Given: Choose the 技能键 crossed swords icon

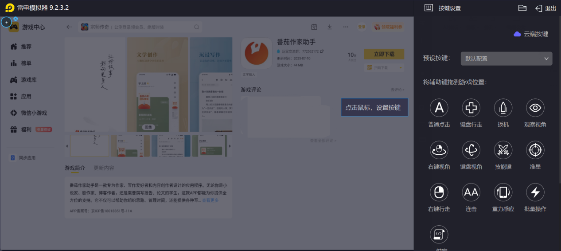Looking at the screenshot, I should 503,150.
